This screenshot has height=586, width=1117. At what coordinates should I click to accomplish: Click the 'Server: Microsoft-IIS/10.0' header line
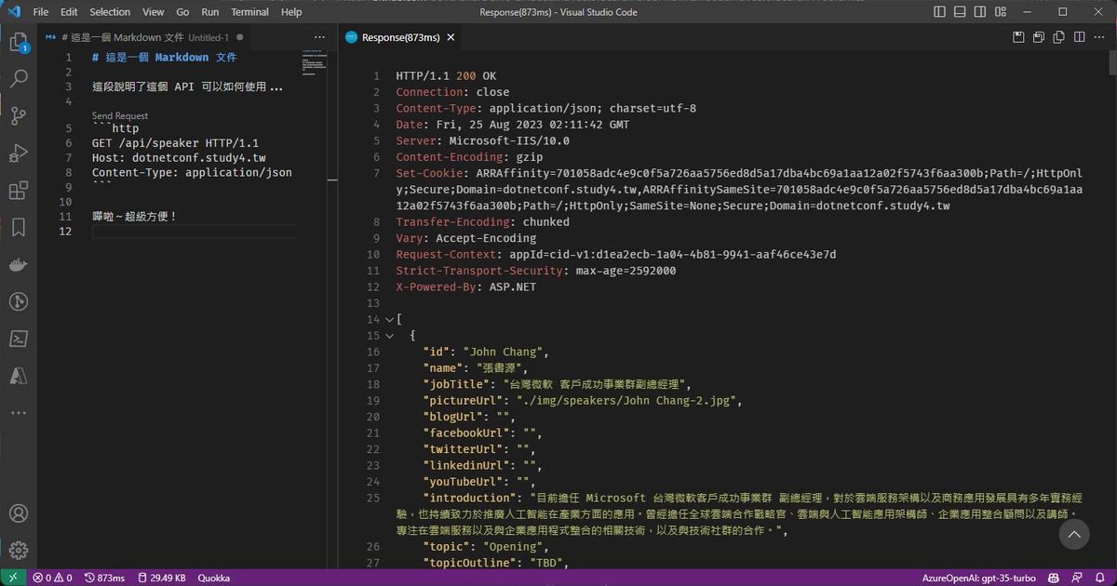(x=482, y=141)
